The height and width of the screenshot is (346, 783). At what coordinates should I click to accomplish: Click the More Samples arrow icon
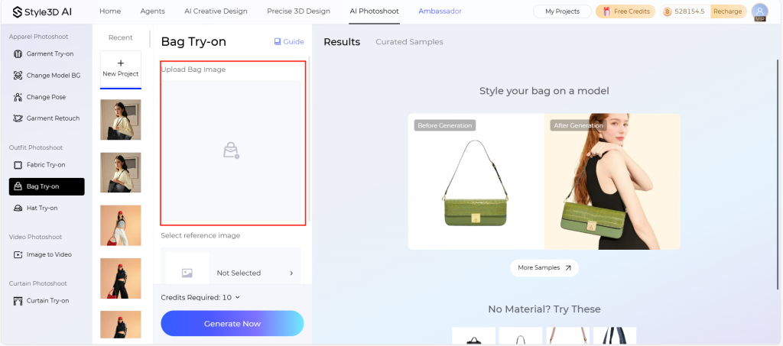568,268
